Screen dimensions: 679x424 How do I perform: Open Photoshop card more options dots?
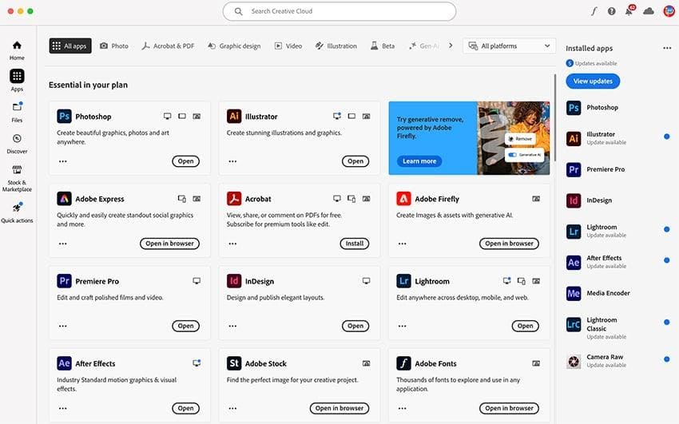tap(63, 161)
